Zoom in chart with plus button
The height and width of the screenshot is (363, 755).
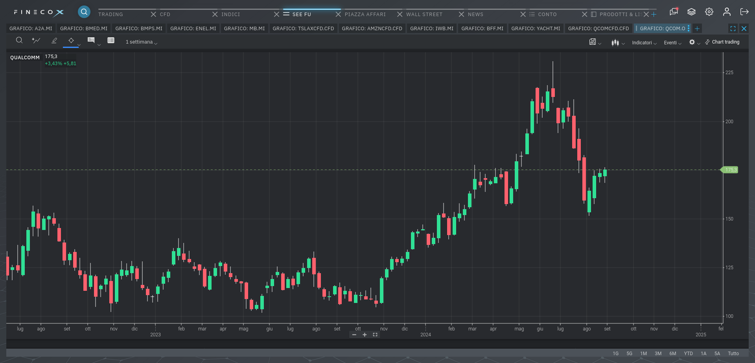click(x=365, y=335)
